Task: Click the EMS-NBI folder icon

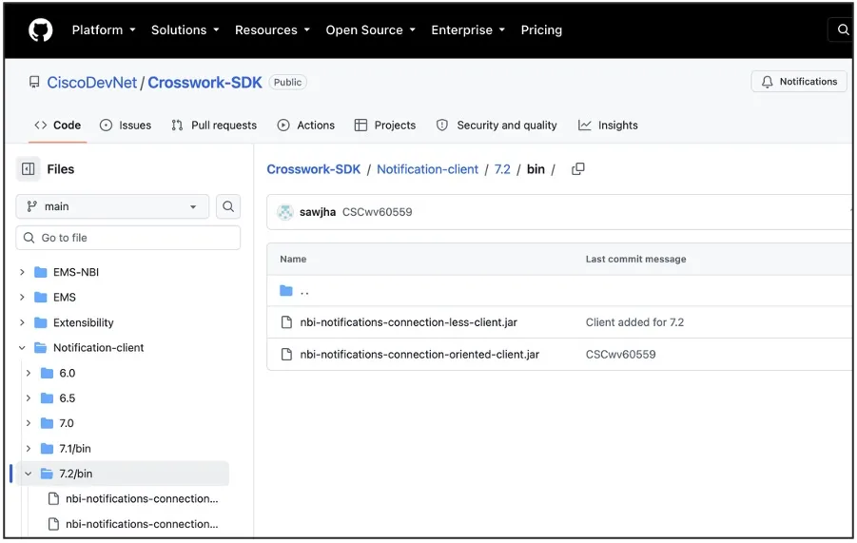Action: [x=41, y=272]
